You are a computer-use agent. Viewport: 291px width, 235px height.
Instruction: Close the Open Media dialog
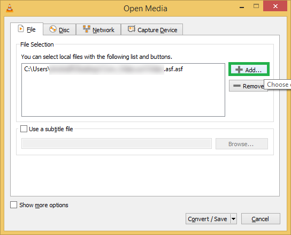click(275, 6)
